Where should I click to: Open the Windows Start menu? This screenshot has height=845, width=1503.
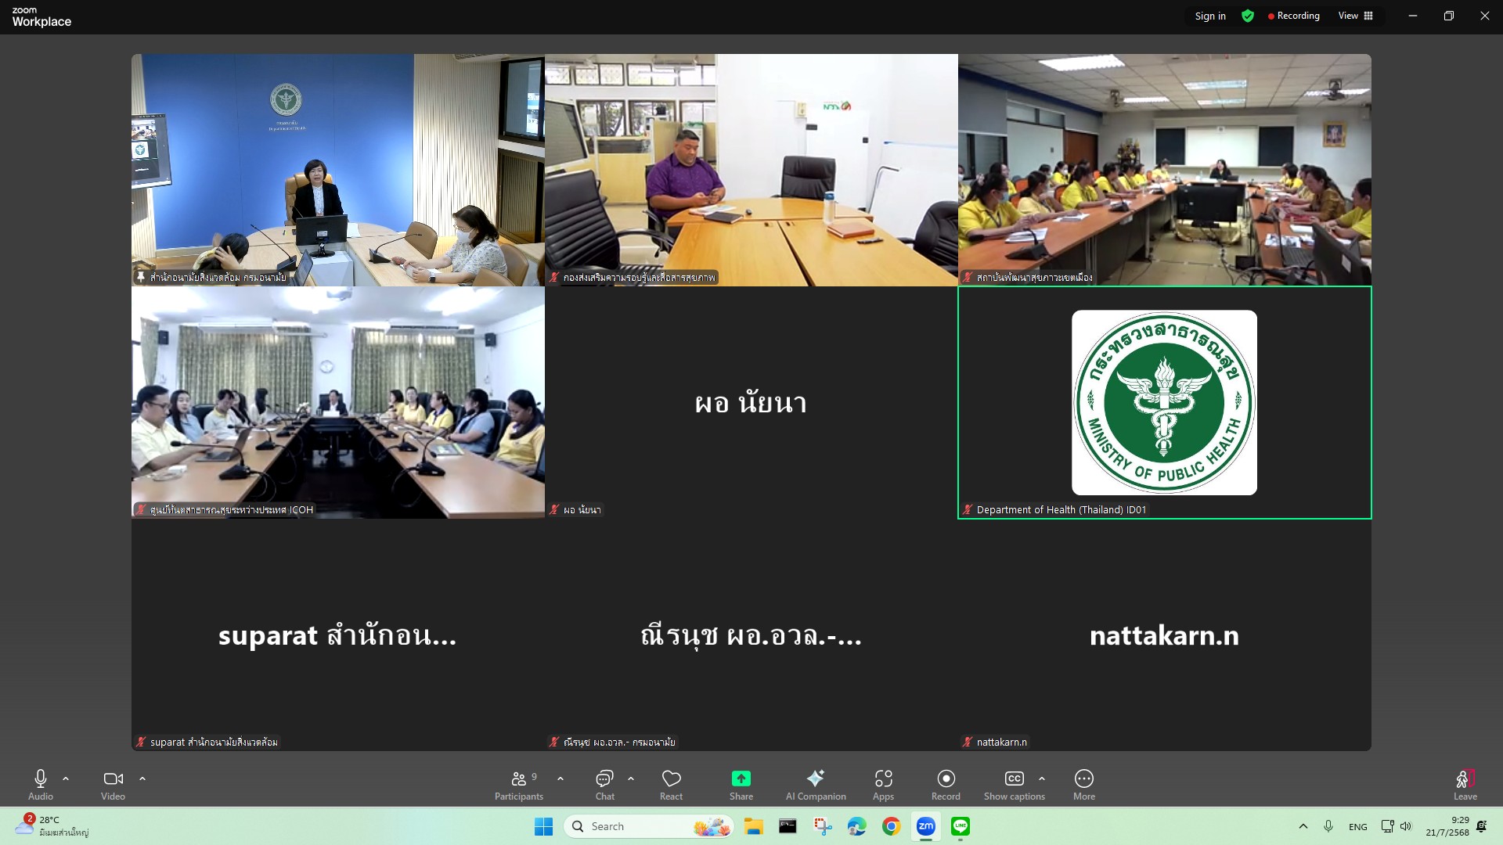pos(543,826)
